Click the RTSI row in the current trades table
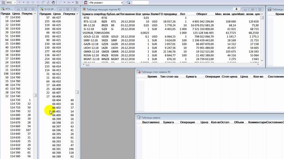This screenshot has width=284, height=159. 171,18
